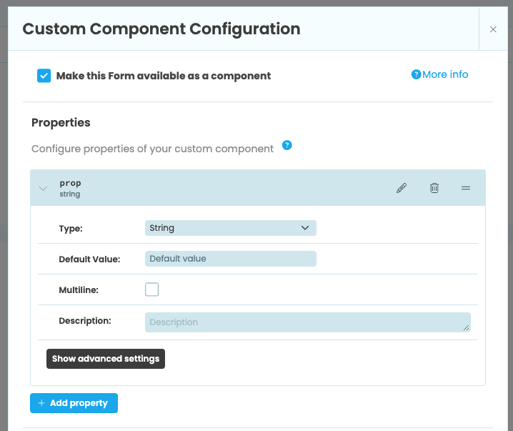Click the 'string' type subtitle under prop
The width and height of the screenshot is (513, 431).
(70, 194)
